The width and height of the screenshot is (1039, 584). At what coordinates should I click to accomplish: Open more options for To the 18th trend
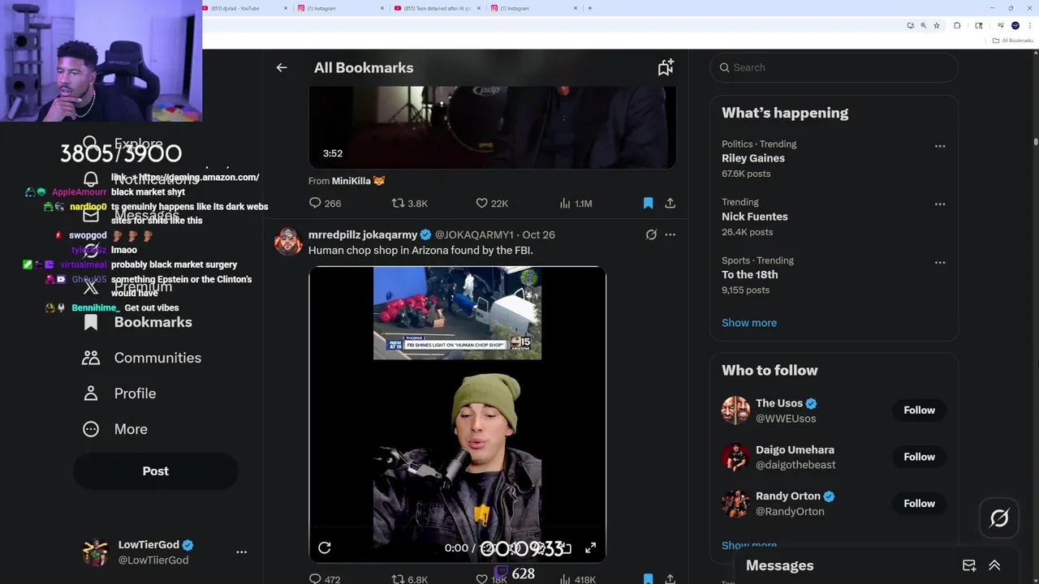coord(940,263)
